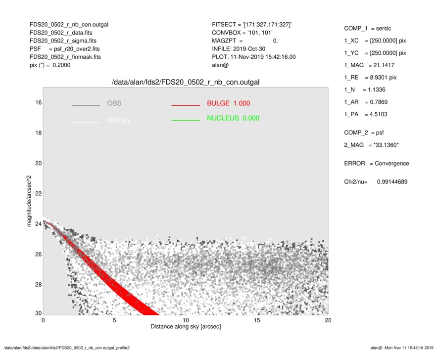Viewport: 438px width, 350px height.
Task: Click the white MODEL legend line
Action: point(86,122)
